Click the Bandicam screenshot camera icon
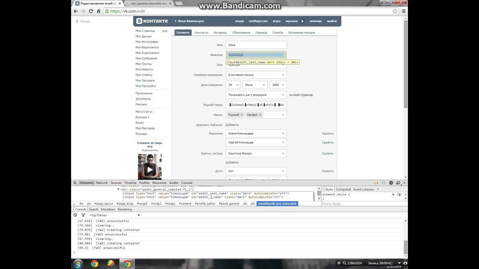Viewport: 479px width, 269px height. tap(405, 263)
